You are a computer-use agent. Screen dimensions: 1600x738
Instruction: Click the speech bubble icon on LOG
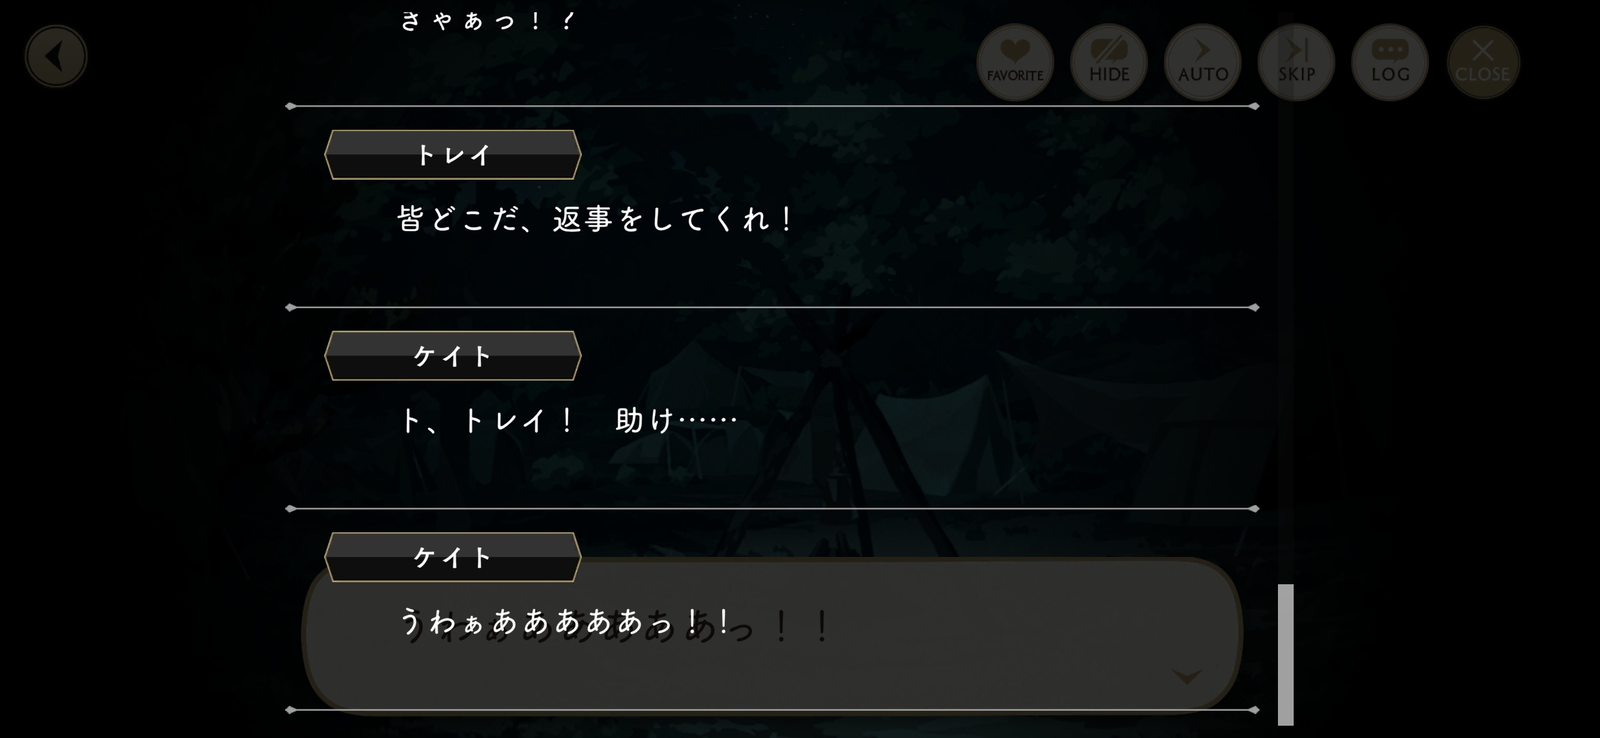[x=1390, y=50]
